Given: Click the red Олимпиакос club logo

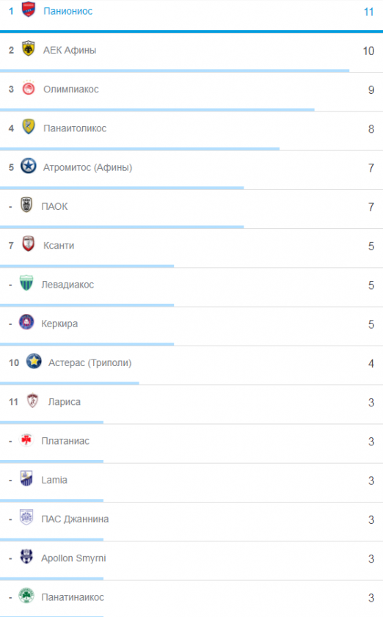Looking at the screenshot, I should (x=28, y=88).
